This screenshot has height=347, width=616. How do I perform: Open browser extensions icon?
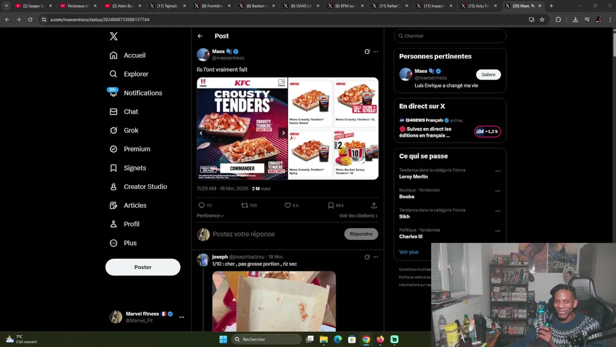click(x=558, y=19)
